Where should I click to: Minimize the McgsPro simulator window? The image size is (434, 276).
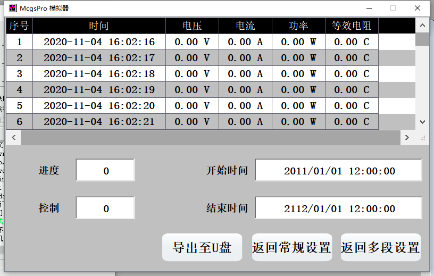(x=369, y=8)
